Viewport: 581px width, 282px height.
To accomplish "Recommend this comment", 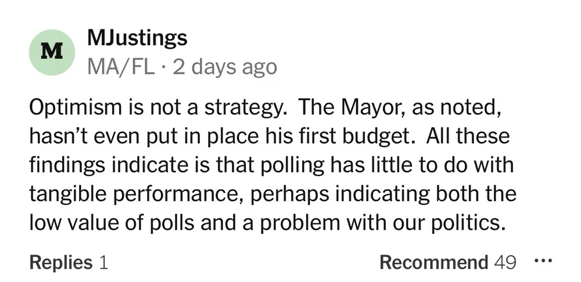I will [x=433, y=262].
